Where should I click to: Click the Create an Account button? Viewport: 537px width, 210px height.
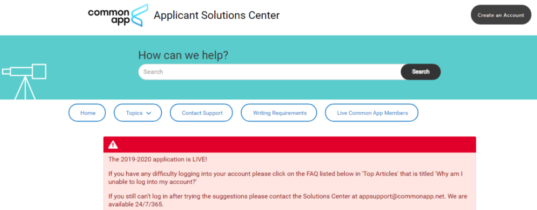pyautogui.click(x=500, y=15)
